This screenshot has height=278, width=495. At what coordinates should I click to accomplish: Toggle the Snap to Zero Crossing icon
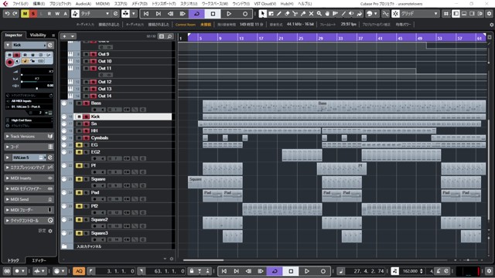point(385,14)
